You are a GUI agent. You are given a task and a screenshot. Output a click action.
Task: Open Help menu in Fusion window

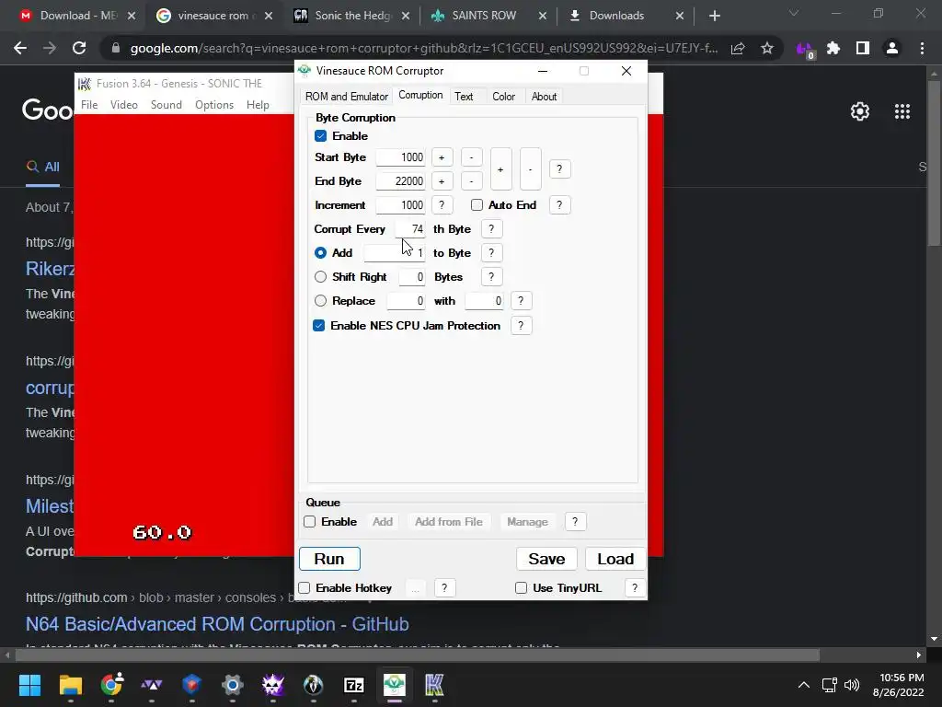click(x=258, y=105)
